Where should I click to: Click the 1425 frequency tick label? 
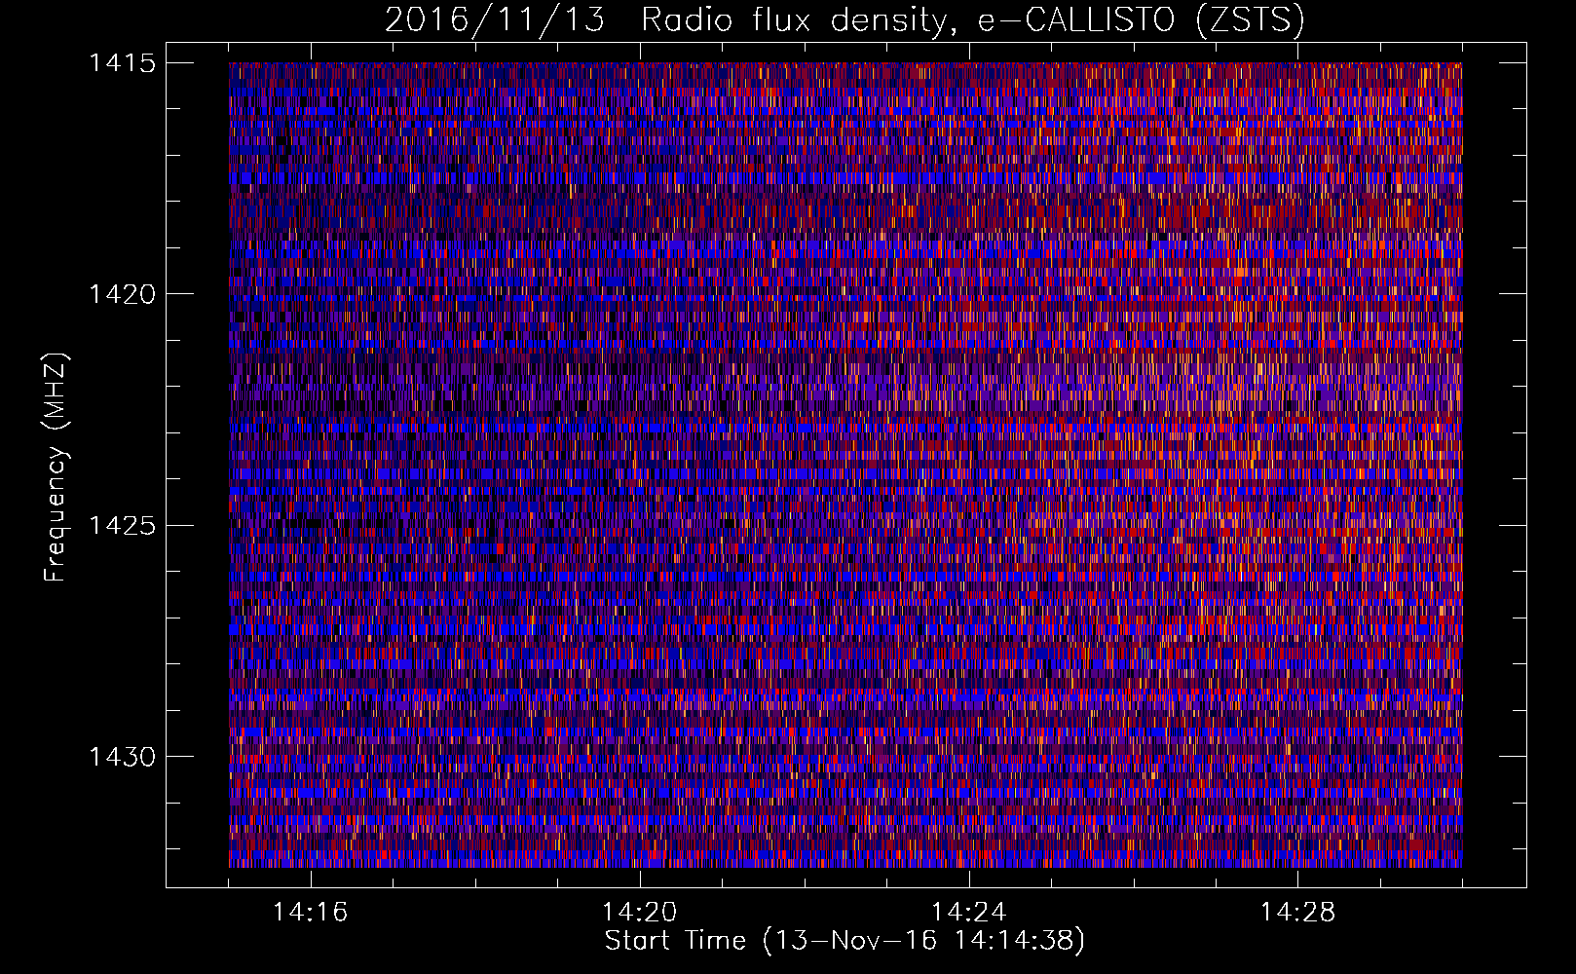point(122,526)
